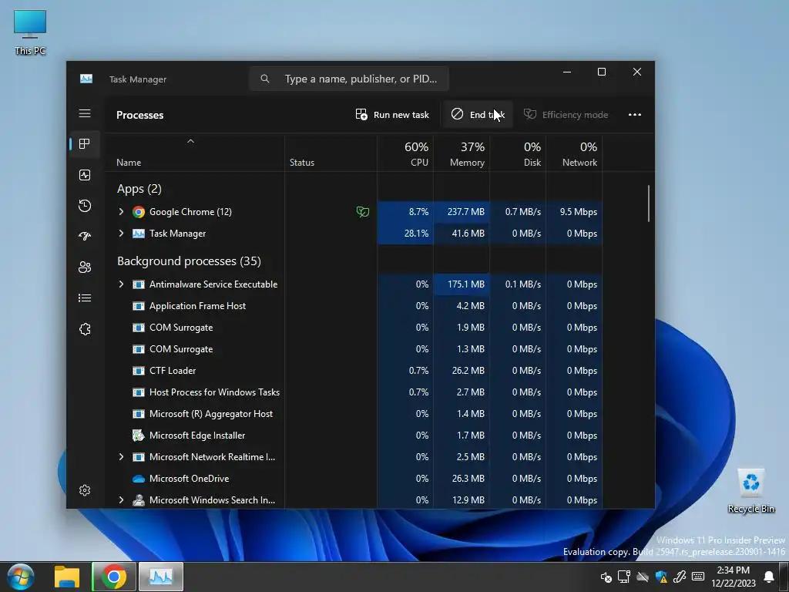
Task: Expand the Microsoft Network Realtime group
Action: [x=121, y=457]
